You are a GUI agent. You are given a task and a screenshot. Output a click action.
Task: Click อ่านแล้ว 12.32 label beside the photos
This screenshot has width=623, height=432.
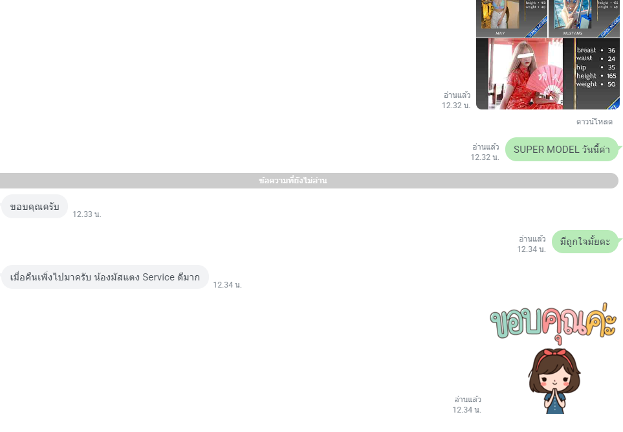(456, 100)
